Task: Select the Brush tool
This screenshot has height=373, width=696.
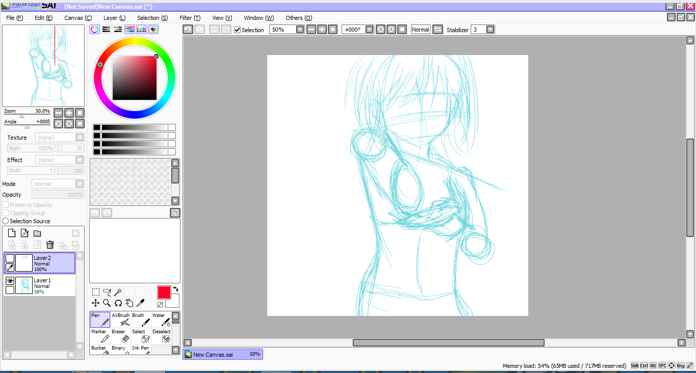Action: (141, 319)
